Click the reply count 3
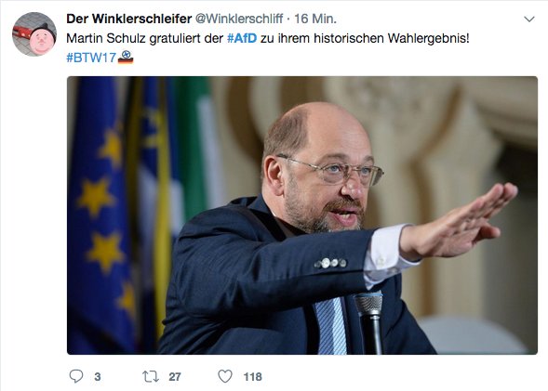 [98, 377]
